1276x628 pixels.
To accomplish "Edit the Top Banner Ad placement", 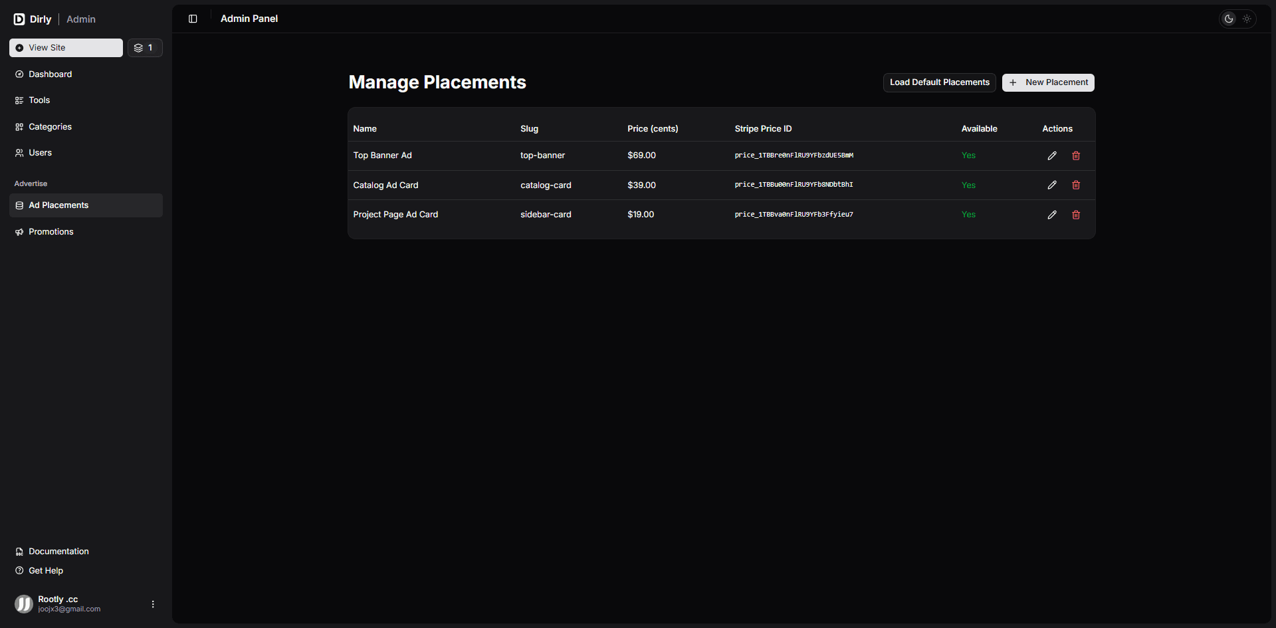I will tap(1052, 156).
